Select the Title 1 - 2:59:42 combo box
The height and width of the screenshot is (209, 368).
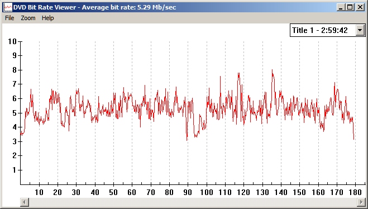pyautogui.click(x=328, y=30)
